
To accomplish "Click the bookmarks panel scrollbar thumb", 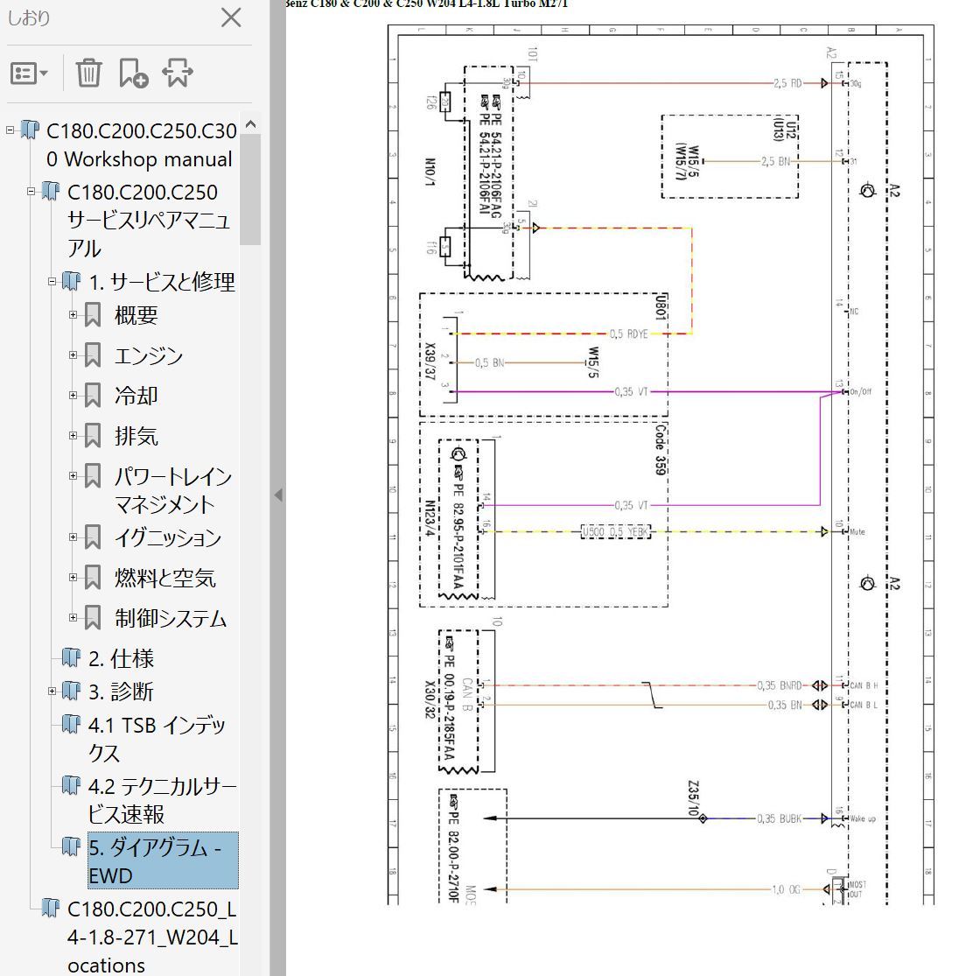I will 250,189.
